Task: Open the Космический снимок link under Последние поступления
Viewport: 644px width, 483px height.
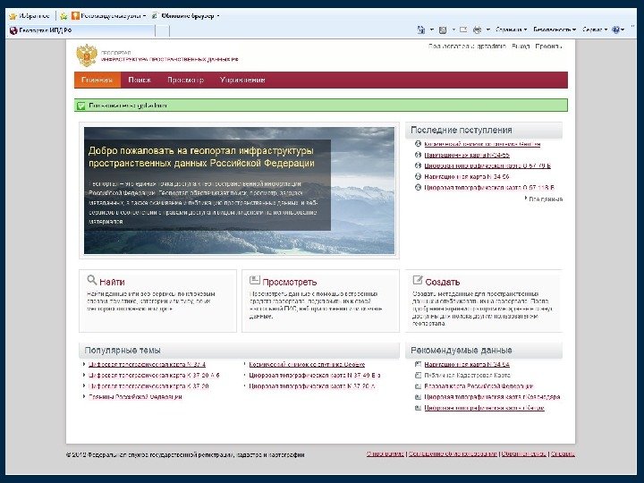Action: point(482,144)
